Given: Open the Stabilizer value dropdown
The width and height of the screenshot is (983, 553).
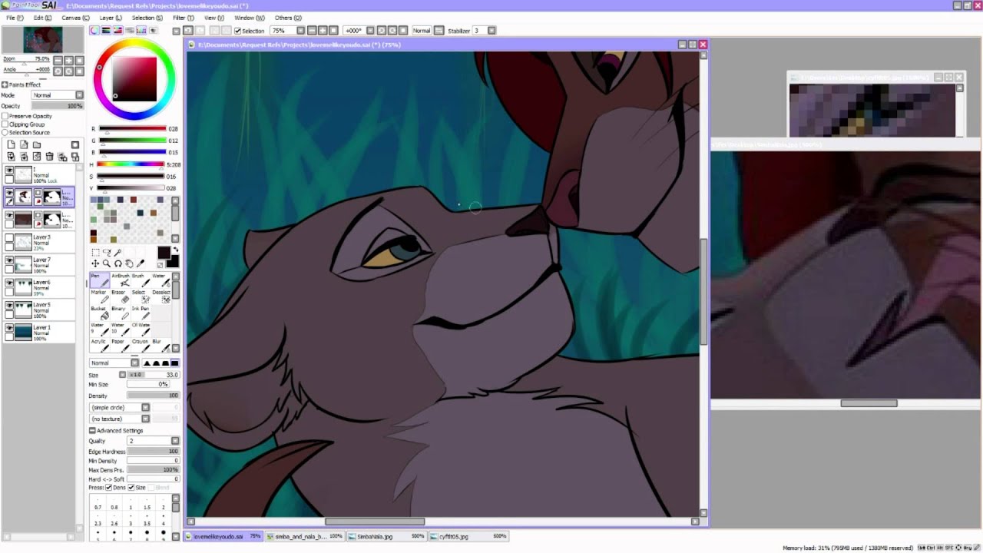Looking at the screenshot, I should click(491, 31).
